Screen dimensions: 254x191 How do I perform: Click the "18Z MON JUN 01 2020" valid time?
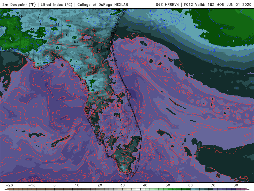click(x=229, y=4)
